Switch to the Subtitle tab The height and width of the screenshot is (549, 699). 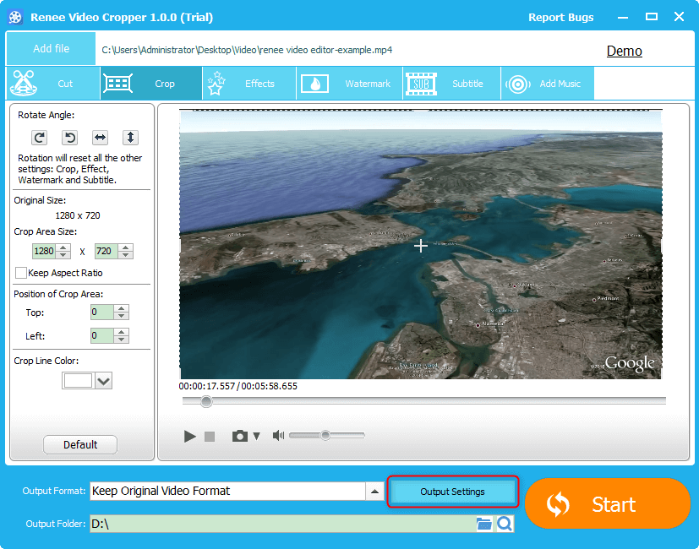click(x=446, y=84)
